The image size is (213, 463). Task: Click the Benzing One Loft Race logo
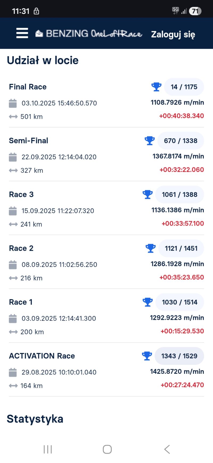(x=89, y=34)
